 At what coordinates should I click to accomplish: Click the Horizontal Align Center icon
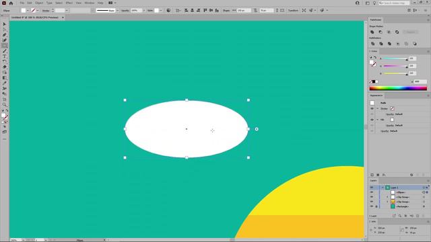(192, 11)
